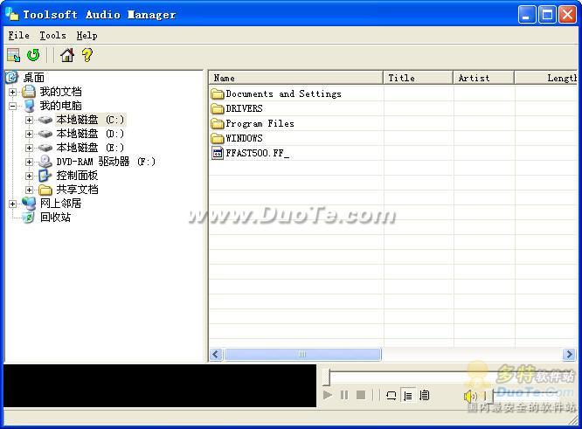Stop playback with the Stop button
582x429 pixels.
point(361,395)
